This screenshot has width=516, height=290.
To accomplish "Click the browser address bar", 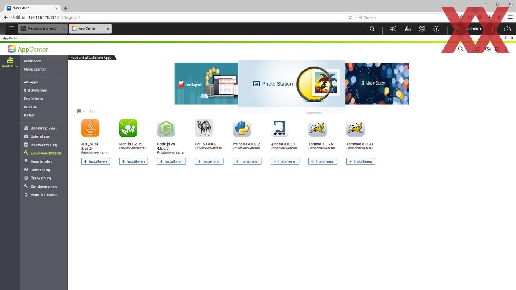I will coord(186,17).
